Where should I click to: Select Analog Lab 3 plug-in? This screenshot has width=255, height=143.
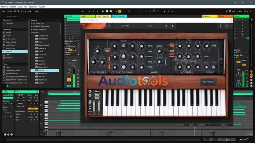(42, 36)
